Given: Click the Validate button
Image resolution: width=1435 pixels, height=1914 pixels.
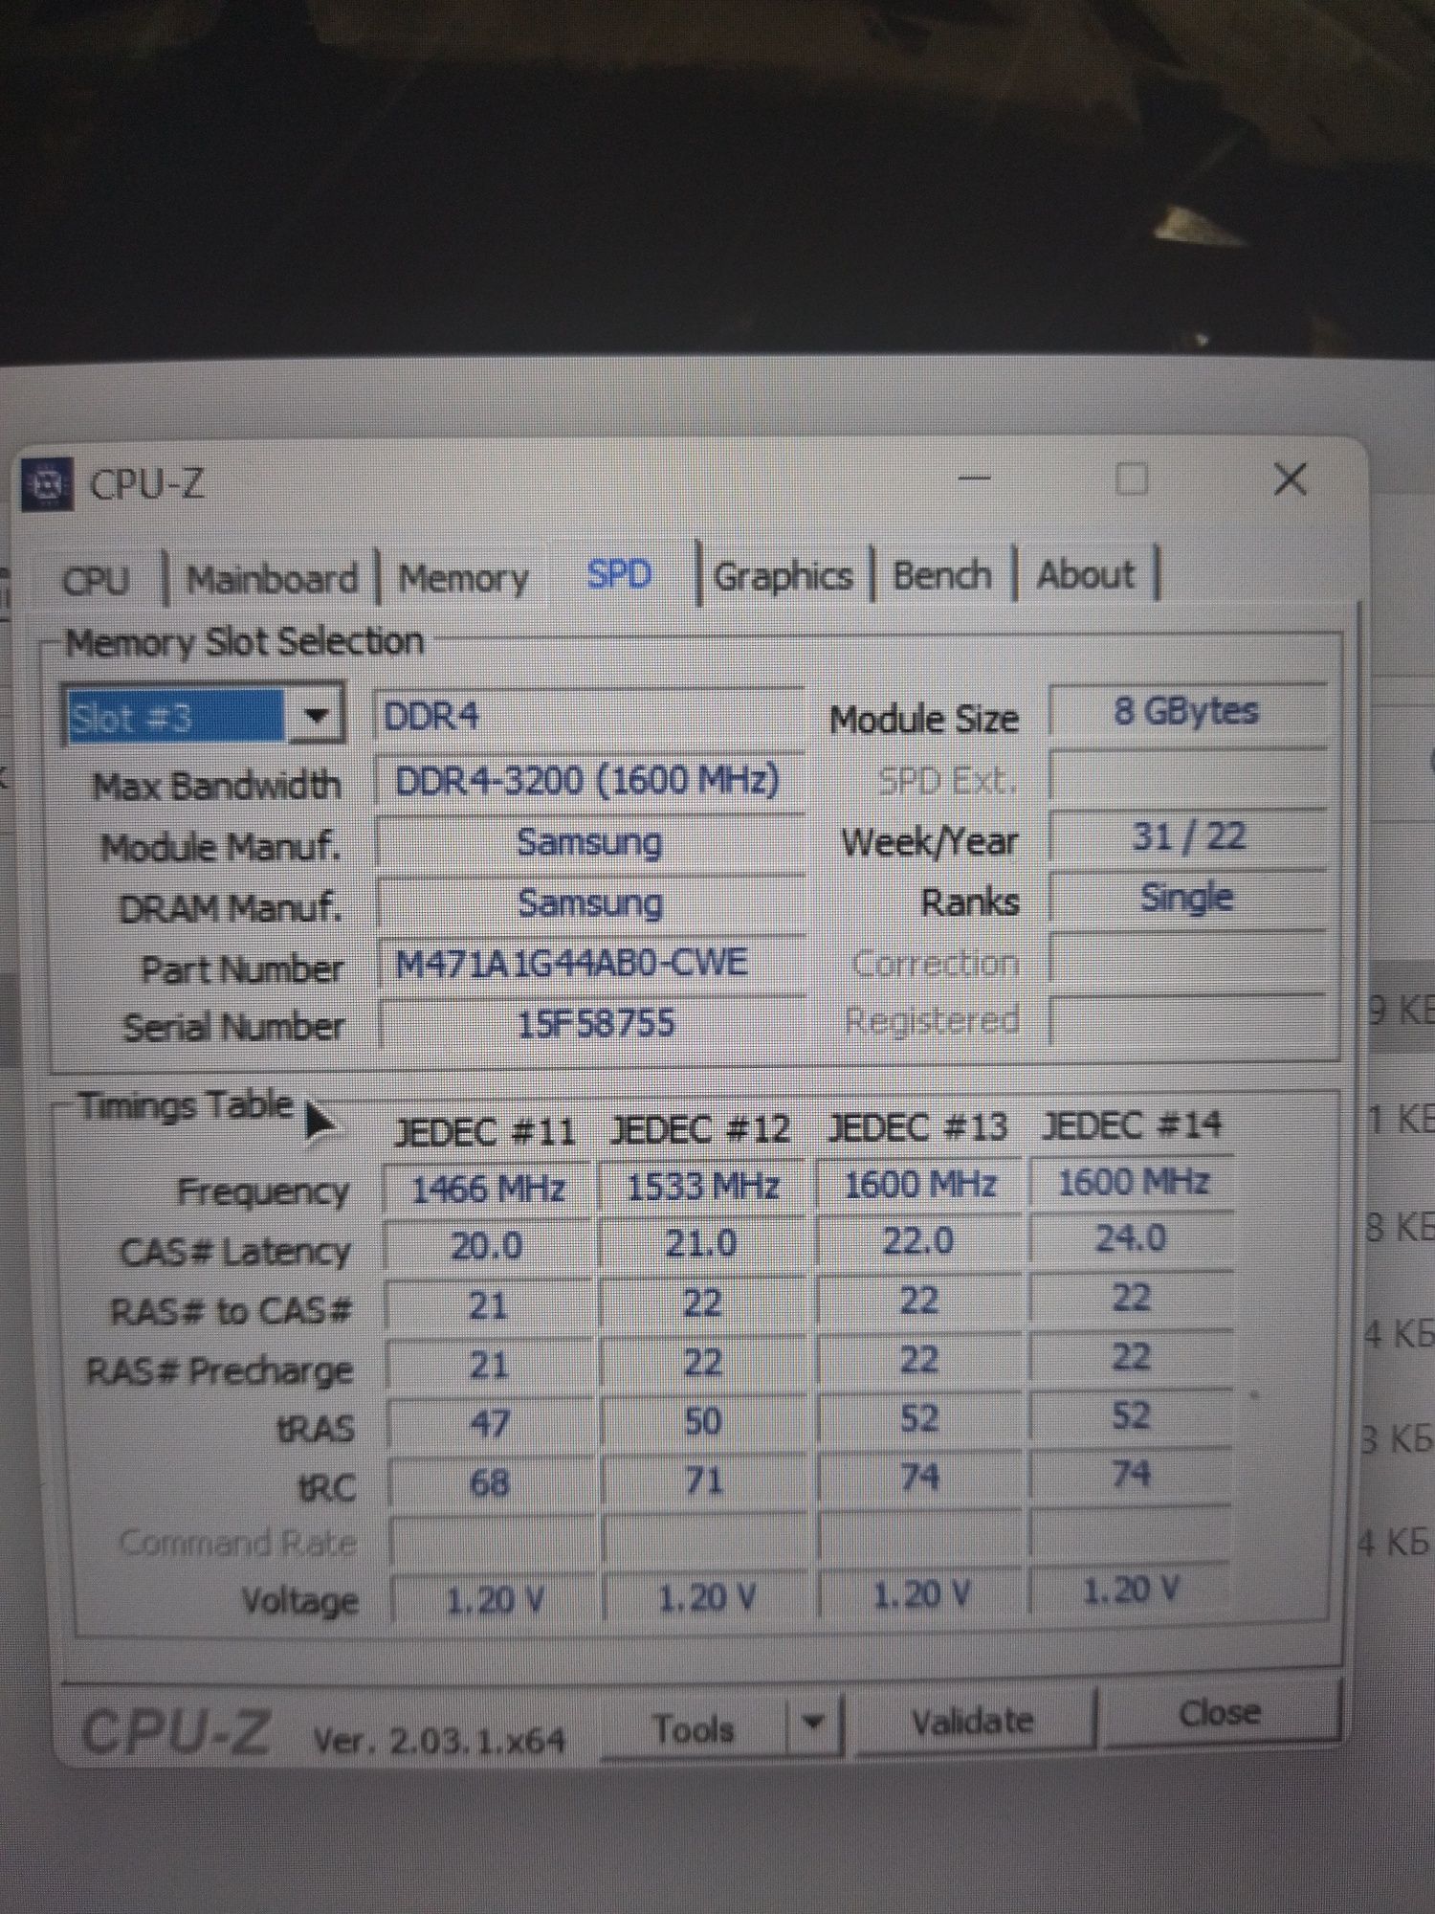Looking at the screenshot, I should point(973,1722).
